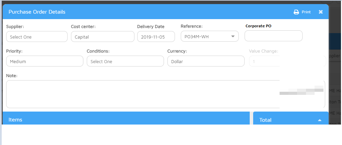Click the Total section title
This screenshot has height=145, width=342.
(x=266, y=120)
